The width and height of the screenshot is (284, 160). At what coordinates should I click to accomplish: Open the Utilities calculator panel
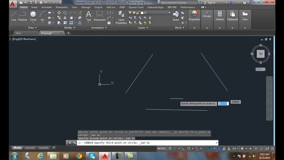coord(220,16)
